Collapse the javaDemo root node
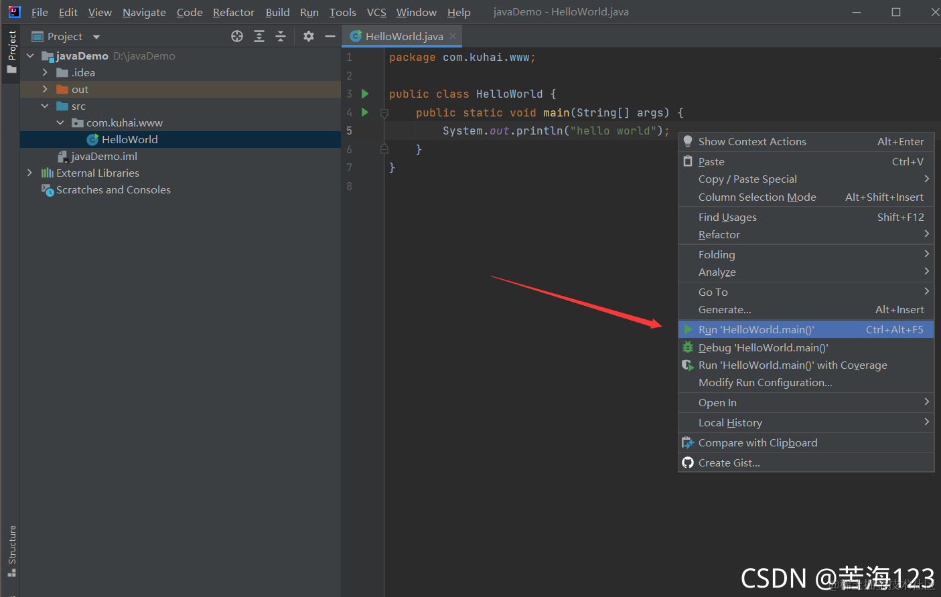The width and height of the screenshot is (941, 597). [30, 56]
